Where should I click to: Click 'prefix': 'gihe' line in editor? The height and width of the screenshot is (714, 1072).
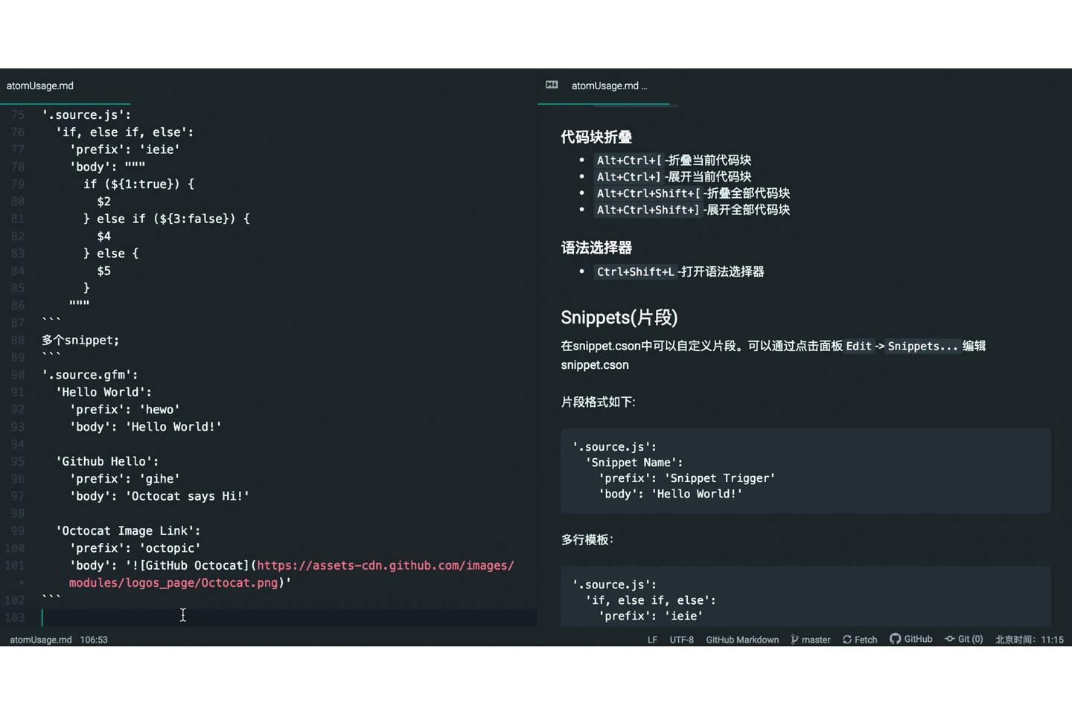(125, 479)
